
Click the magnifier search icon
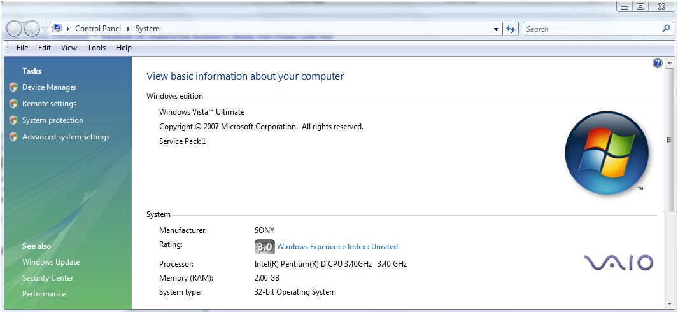pos(666,29)
